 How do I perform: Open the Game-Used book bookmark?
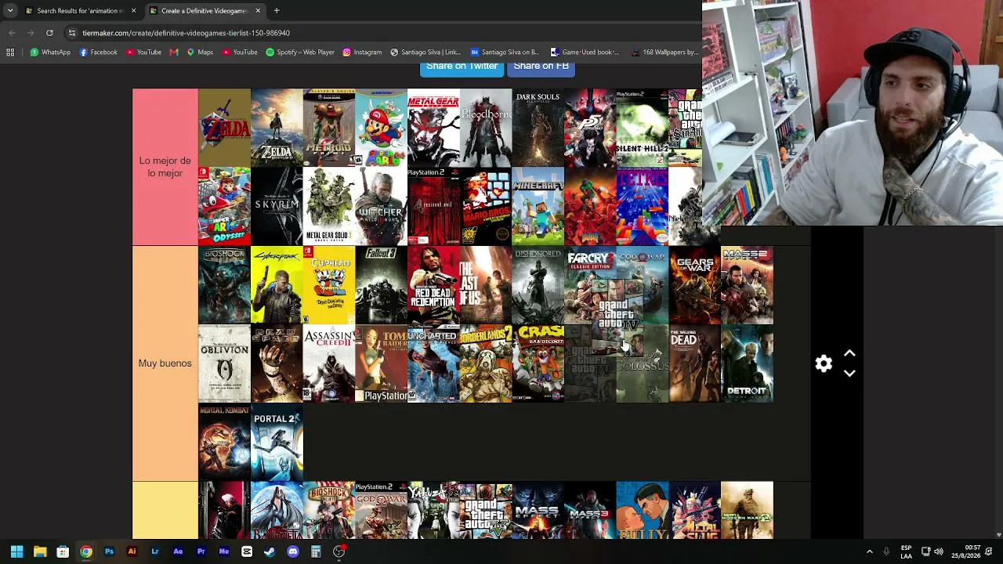click(x=585, y=52)
